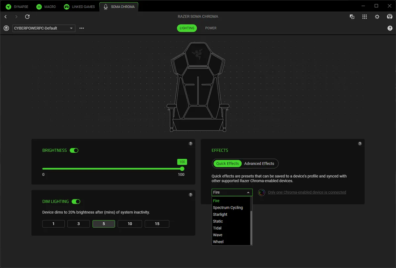The image size is (396, 268).
Task: Click the Soma Chroma chair tab icon
Action: click(106, 7)
